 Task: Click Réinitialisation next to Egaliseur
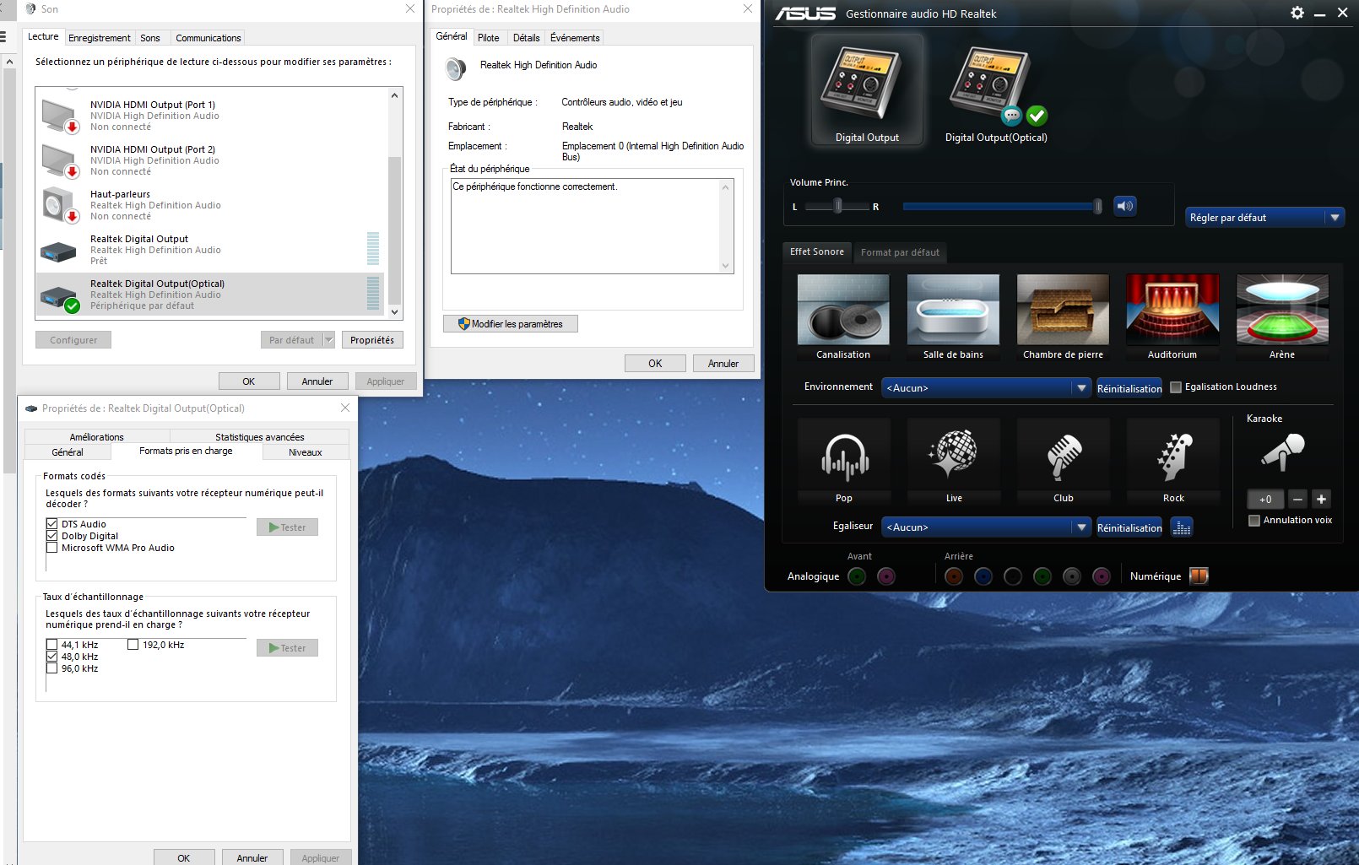click(1129, 527)
